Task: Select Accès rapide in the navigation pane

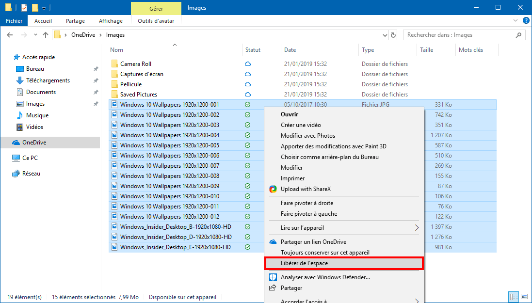Action: pyautogui.click(x=38, y=57)
